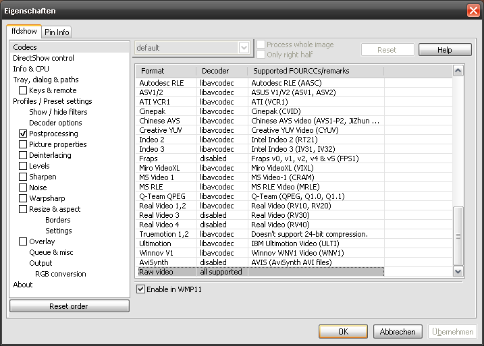This screenshot has height=346, width=484.
Task: Click the Reset order button
Action: tap(70, 306)
